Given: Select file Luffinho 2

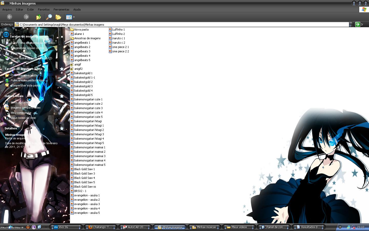Looking at the screenshot, I should [119, 34].
